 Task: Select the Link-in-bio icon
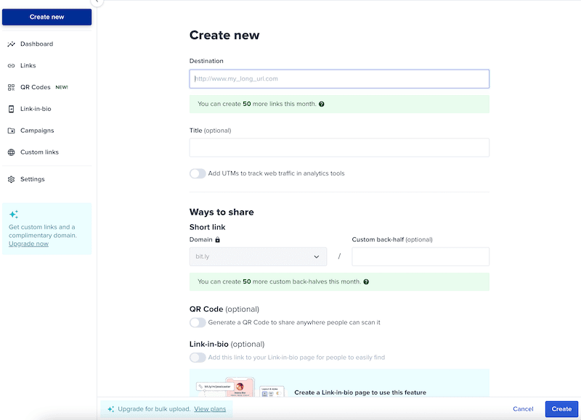(13, 109)
